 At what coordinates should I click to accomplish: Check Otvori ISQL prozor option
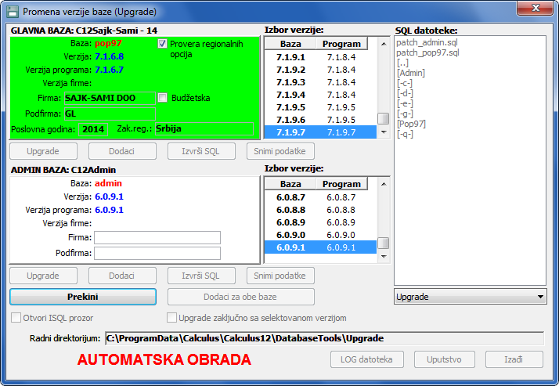[16, 318]
